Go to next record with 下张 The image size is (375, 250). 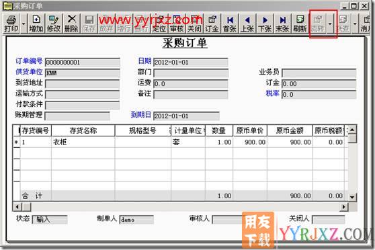pyautogui.click(x=265, y=24)
